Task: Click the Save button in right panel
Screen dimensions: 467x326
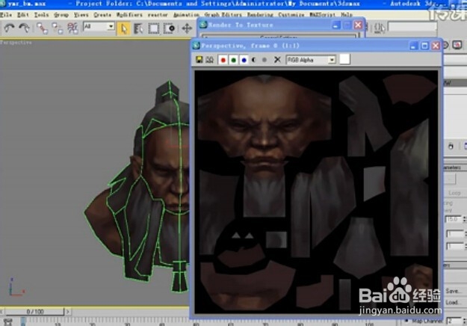Action: [x=454, y=291]
